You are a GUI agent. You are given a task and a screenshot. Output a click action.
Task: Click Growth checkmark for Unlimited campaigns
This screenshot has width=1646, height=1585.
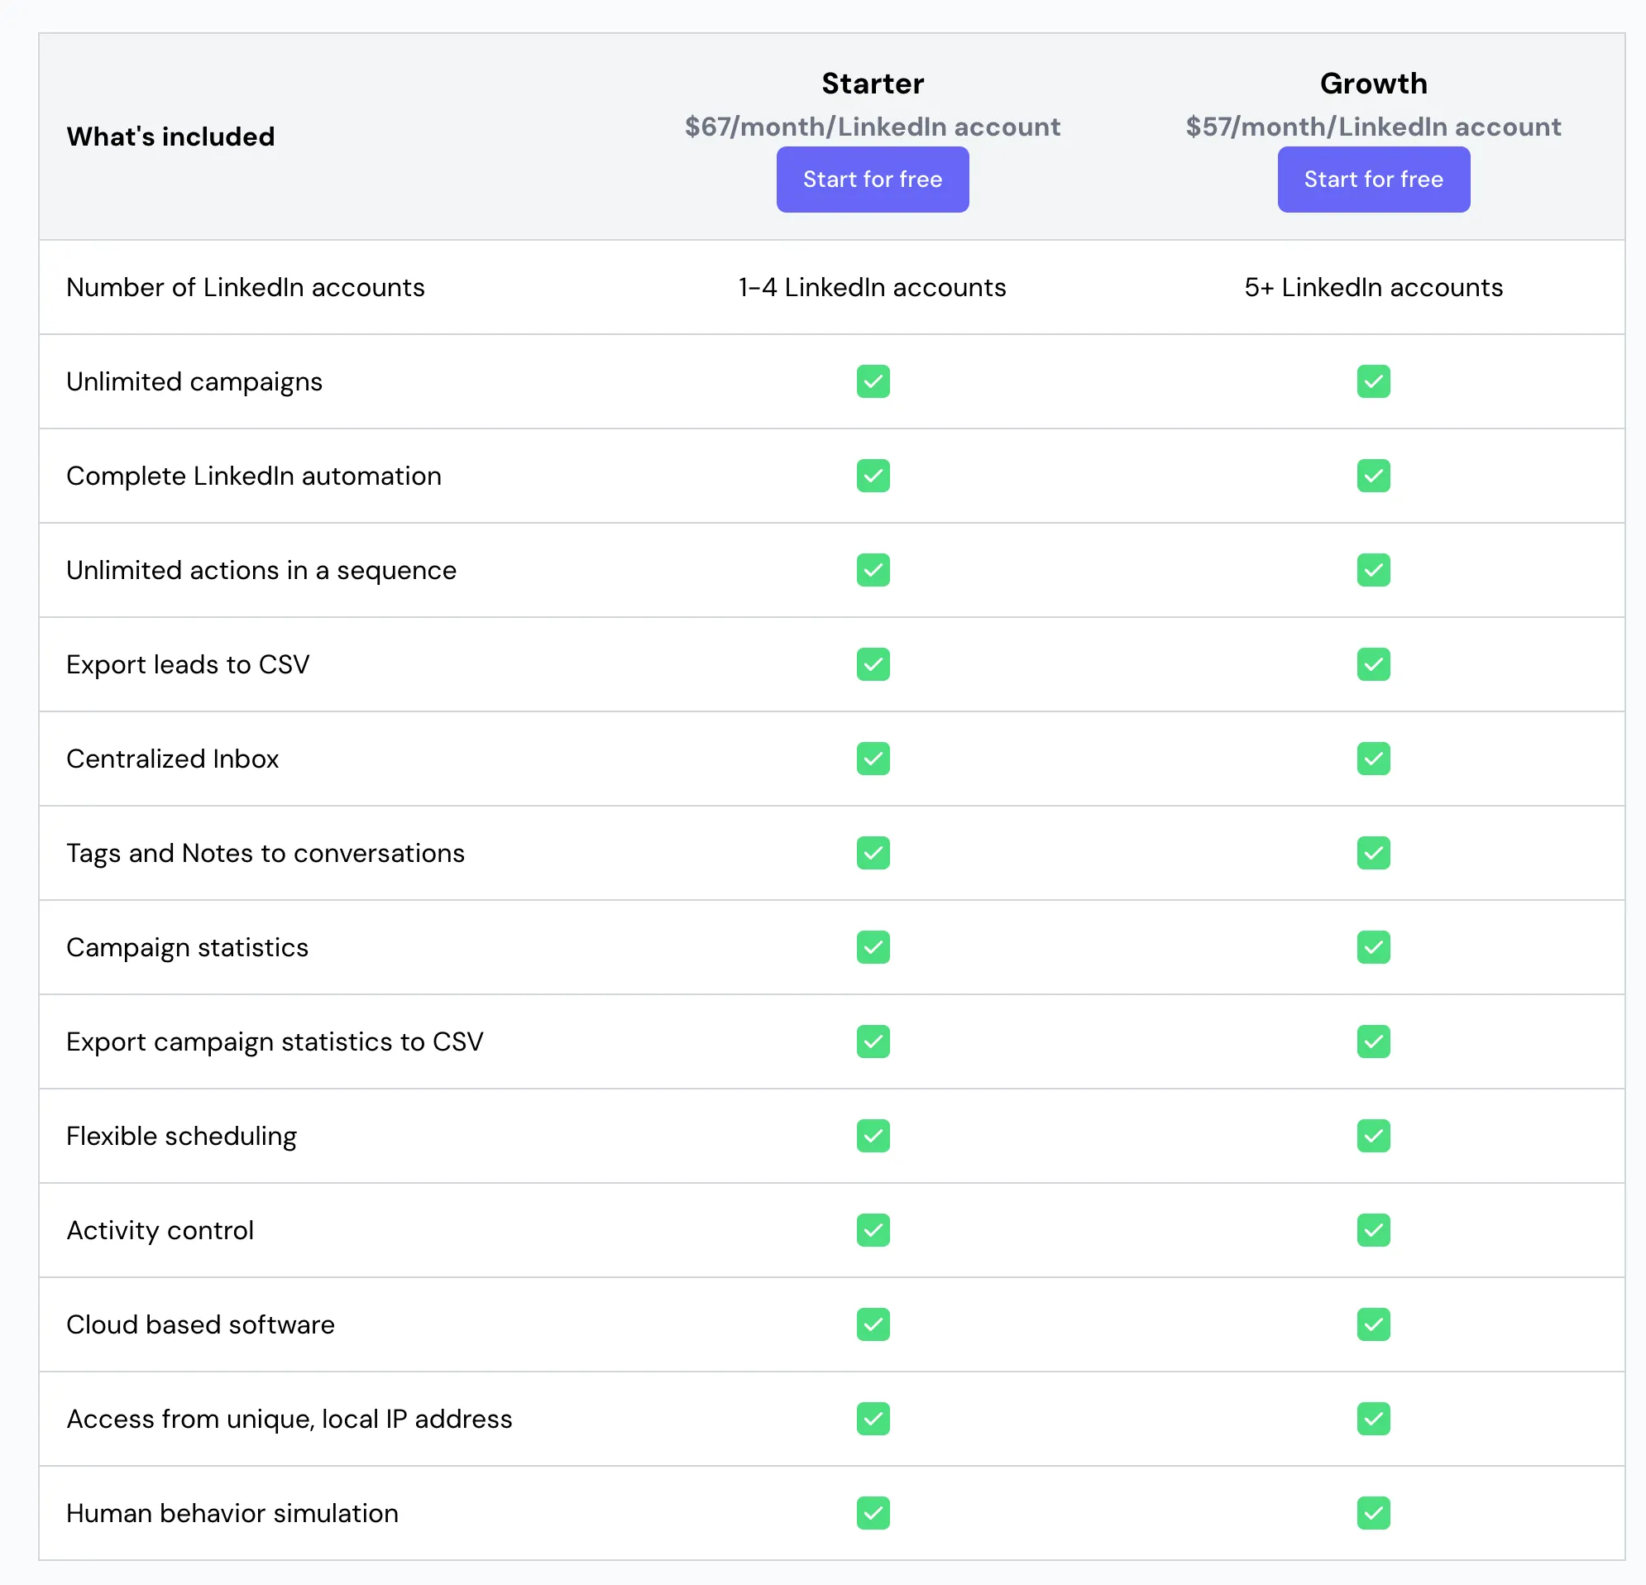pyautogui.click(x=1373, y=381)
